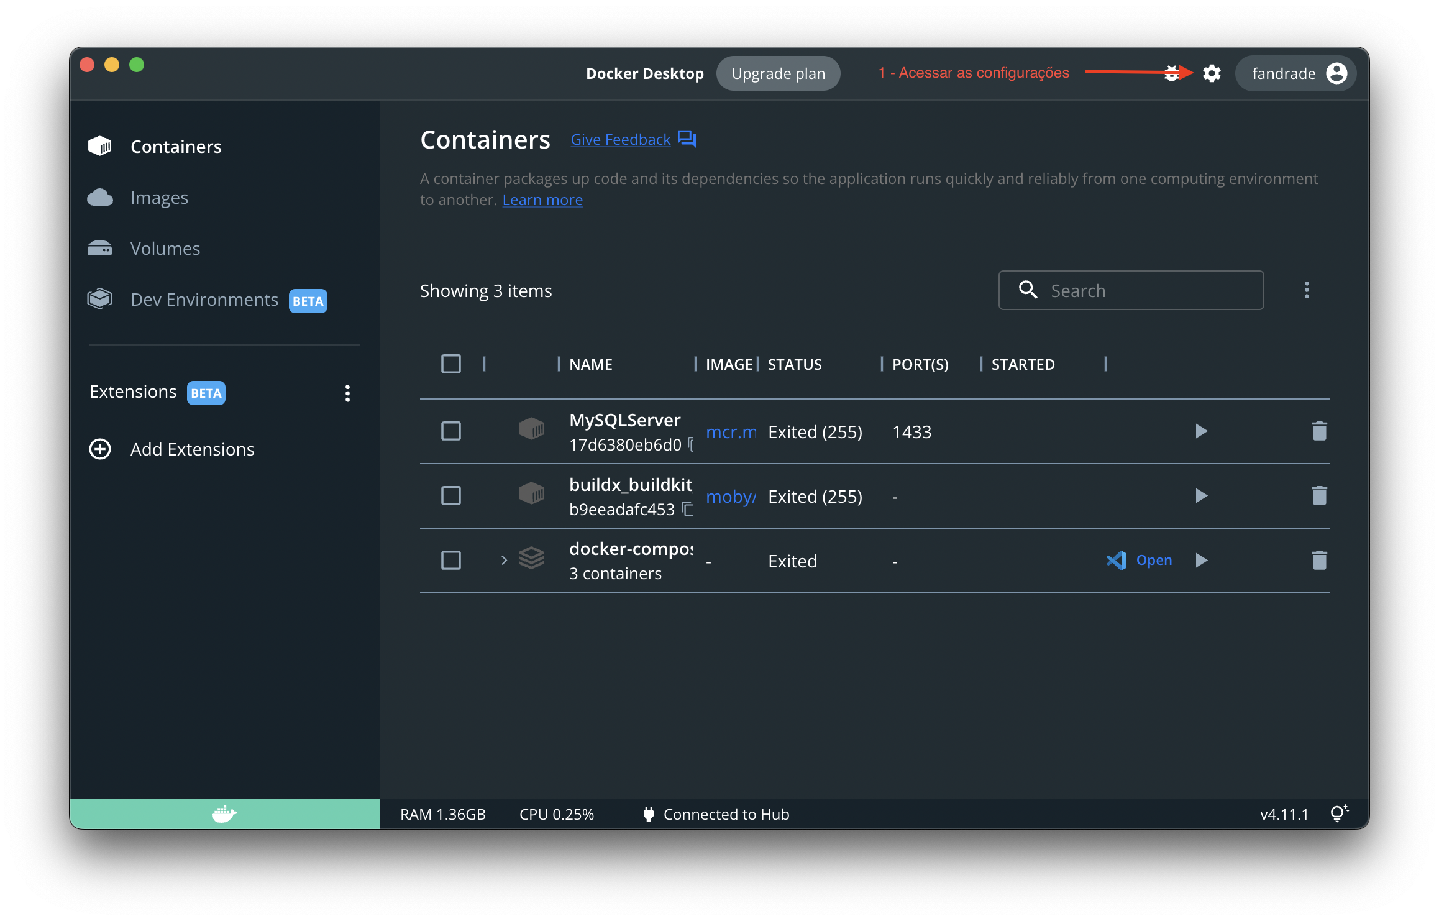Delete the buildx_buildkit container

point(1319,495)
